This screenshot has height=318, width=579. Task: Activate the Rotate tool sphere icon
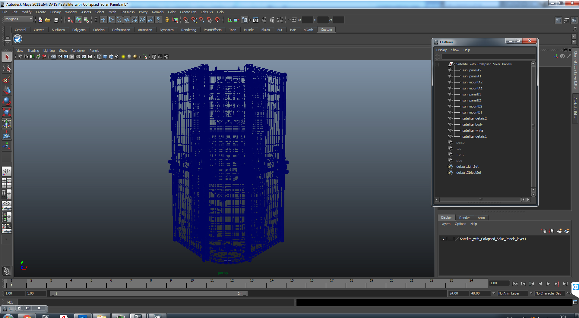click(7, 101)
